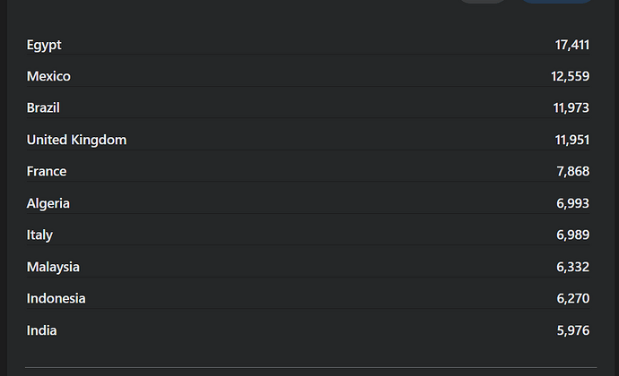619x376 pixels.
Task: Select the 12,559 count for Mexico
Action: 570,76
